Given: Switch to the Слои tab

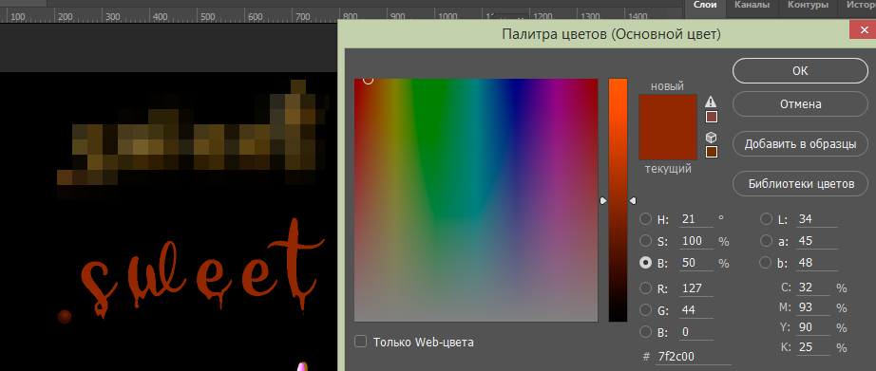Looking at the screenshot, I should [705, 6].
